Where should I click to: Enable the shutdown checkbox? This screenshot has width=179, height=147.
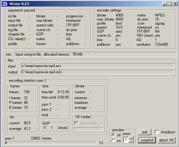(x=157, y=132)
